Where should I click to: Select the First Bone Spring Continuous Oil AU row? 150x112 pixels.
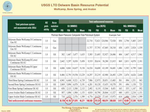coord(75,88)
